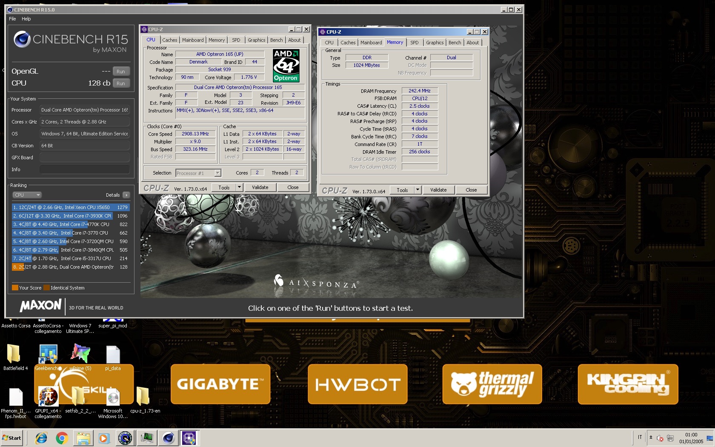Switch to Mainboard tab in CPU-Z CPU window

pos(193,40)
